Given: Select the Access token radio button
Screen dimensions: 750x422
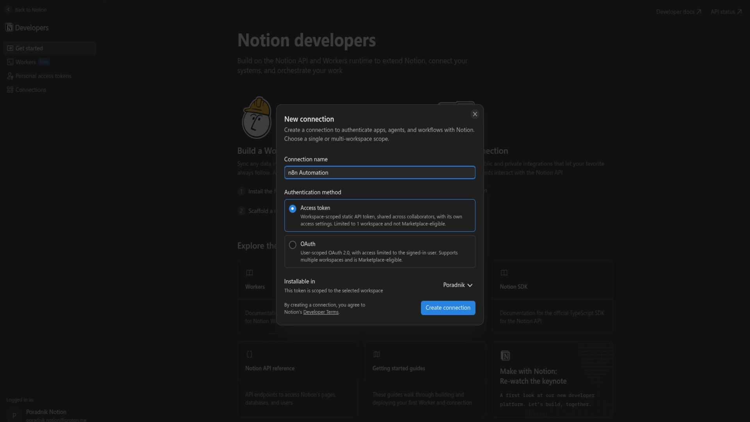Looking at the screenshot, I should [x=292, y=209].
